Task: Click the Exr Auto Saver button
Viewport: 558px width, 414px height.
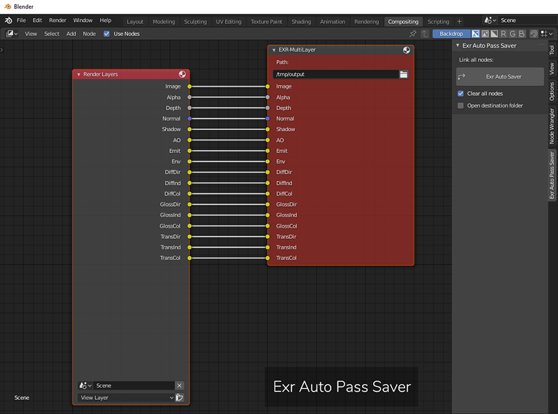Action: 500,77
